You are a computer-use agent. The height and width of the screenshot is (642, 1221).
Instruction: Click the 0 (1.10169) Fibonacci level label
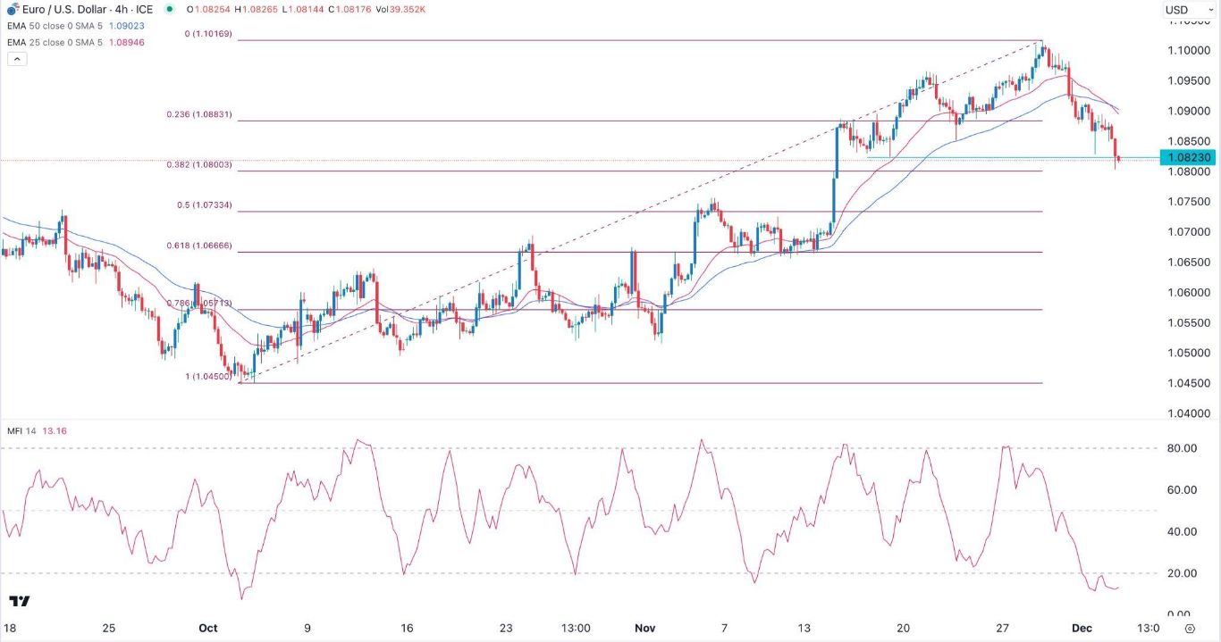point(207,34)
